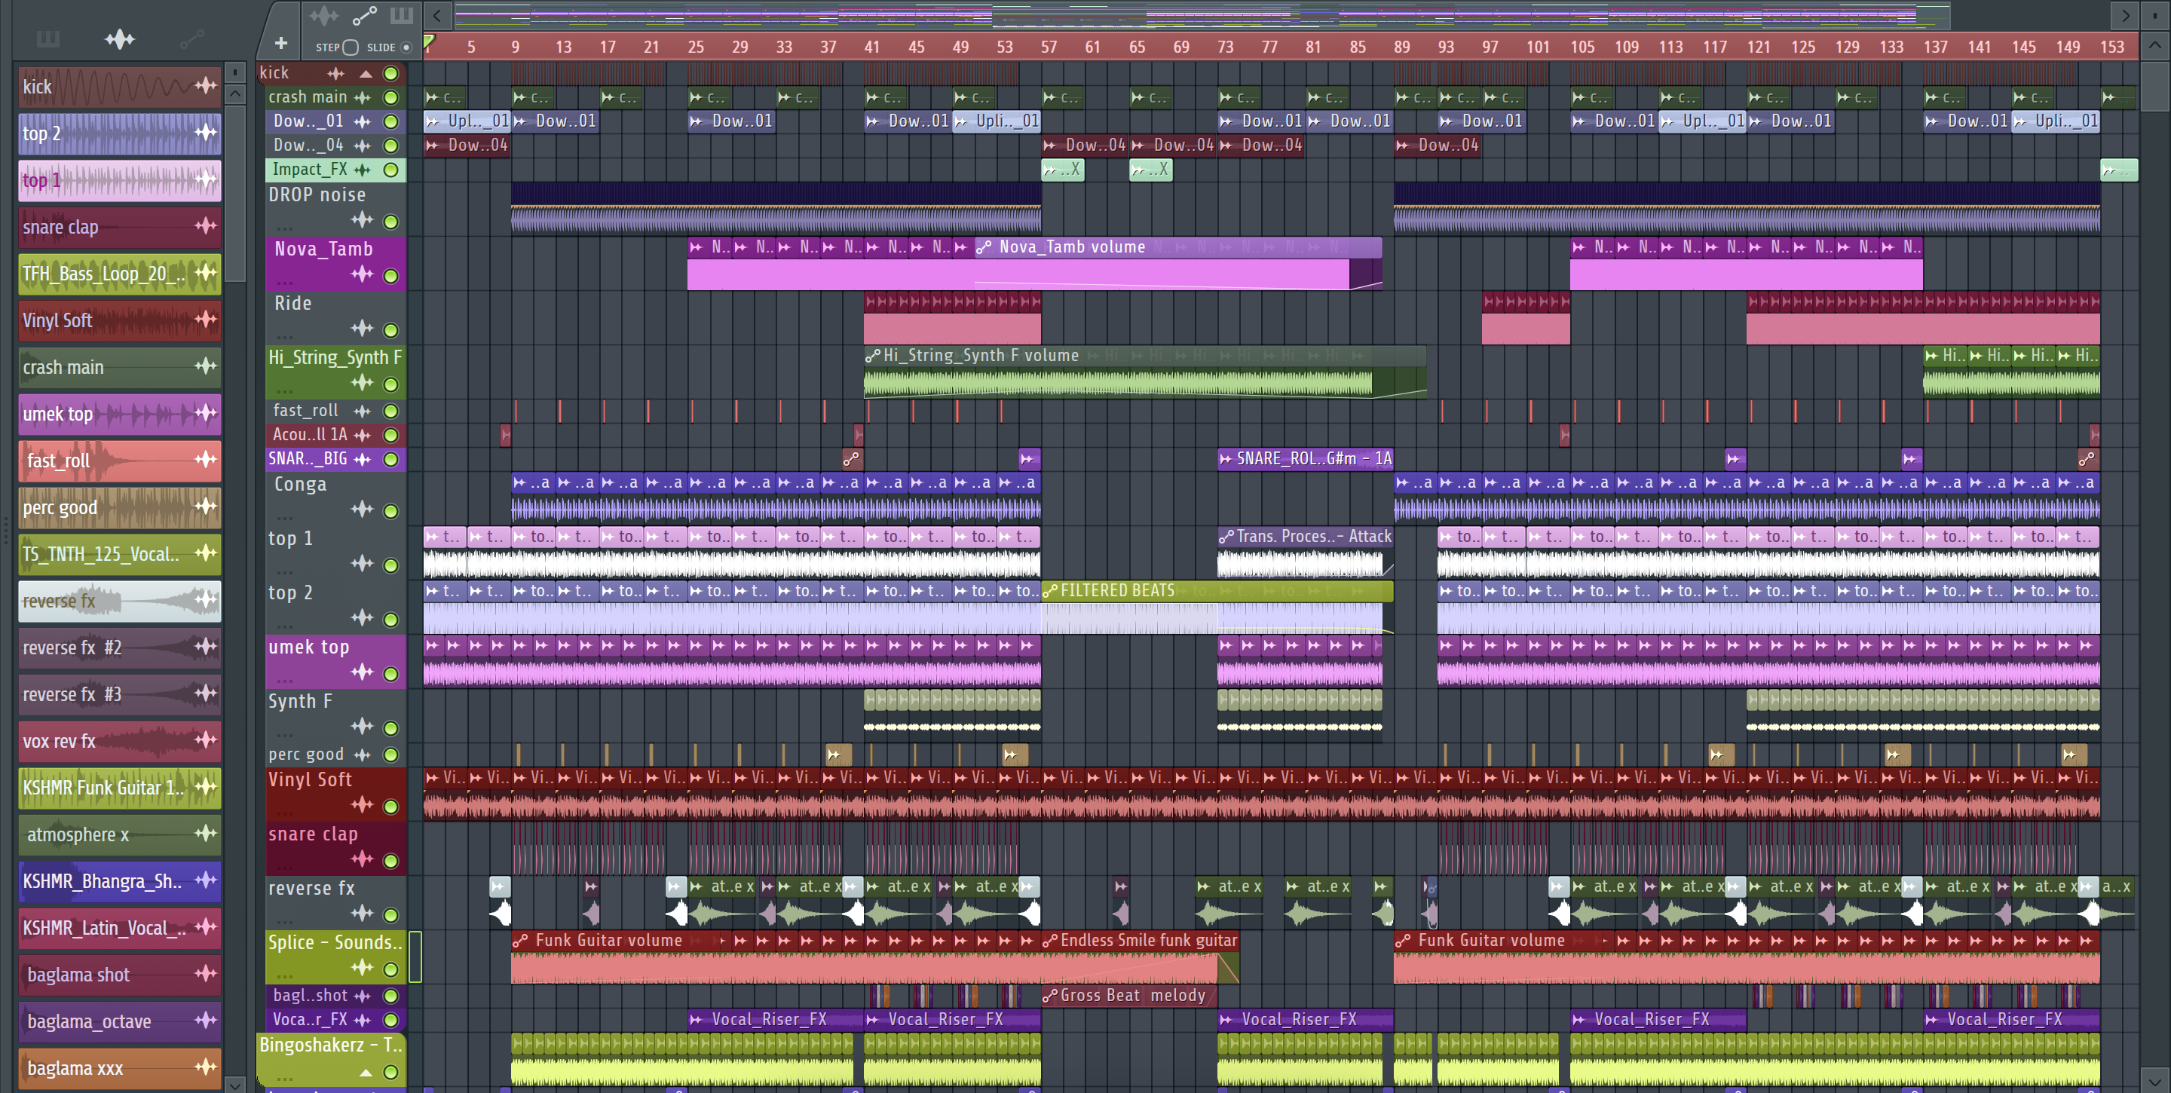Click the bagl..shot track waveform icon
The height and width of the screenshot is (1093, 2171).
[363, 996]
